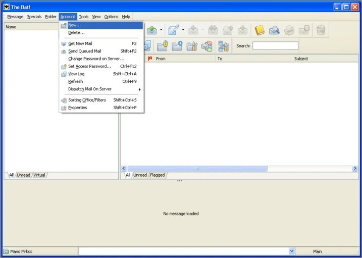Sort messages by the Subject column
The height and width of the screenshot is (258, 362).
click(x=325, y=59)
